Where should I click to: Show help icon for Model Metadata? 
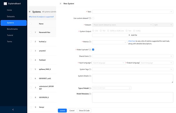[x=90, y=94]
